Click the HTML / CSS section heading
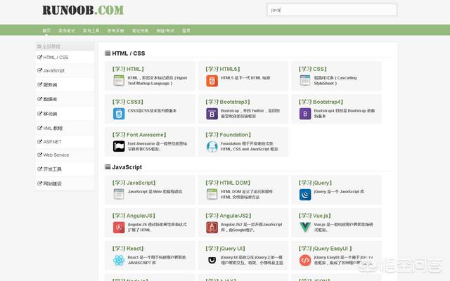 [128, 53]
